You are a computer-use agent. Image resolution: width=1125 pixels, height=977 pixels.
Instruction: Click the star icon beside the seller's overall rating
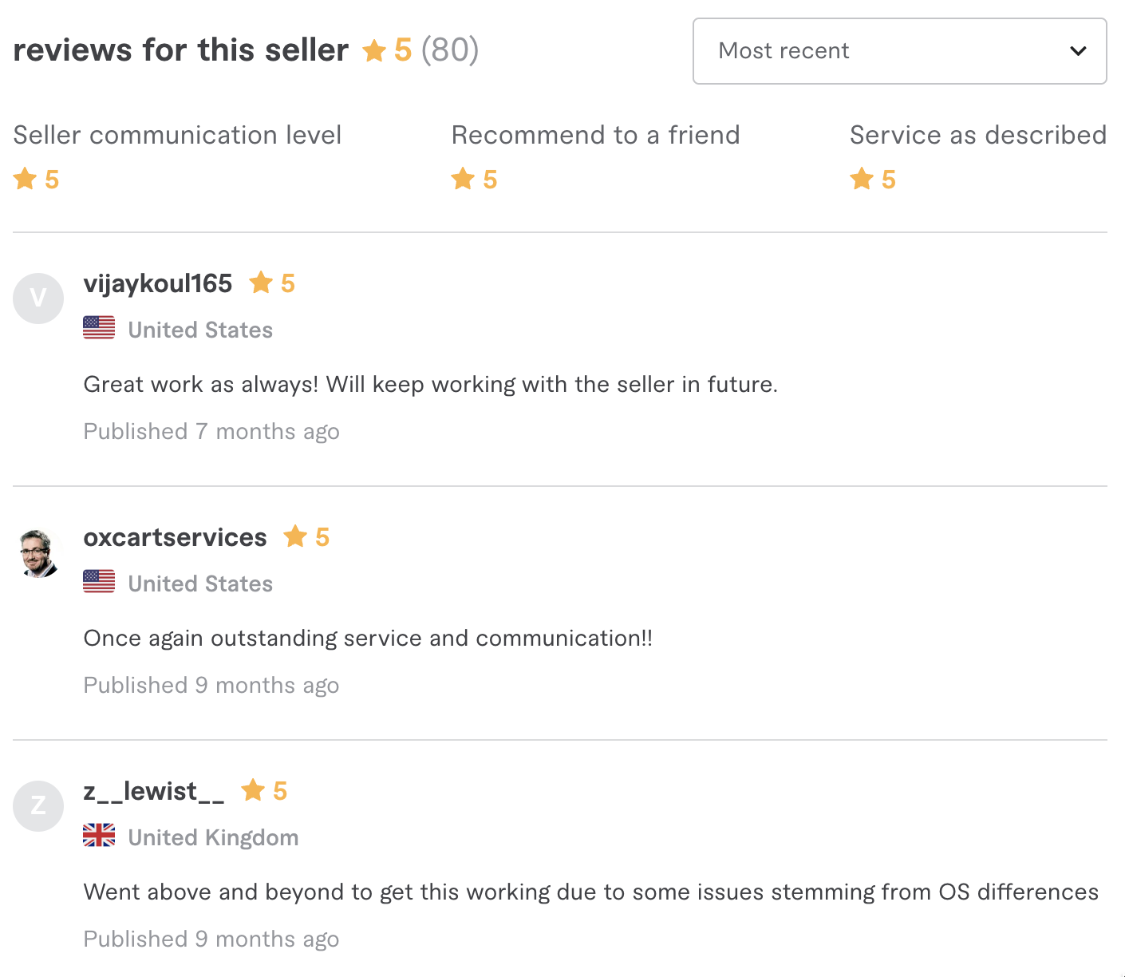[x=375, y=49]
